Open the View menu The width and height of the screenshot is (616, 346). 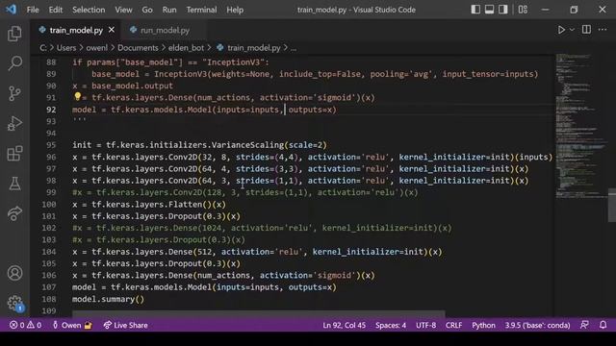123,10
